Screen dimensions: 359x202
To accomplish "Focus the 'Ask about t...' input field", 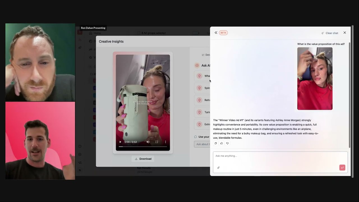I will (202, 144).
